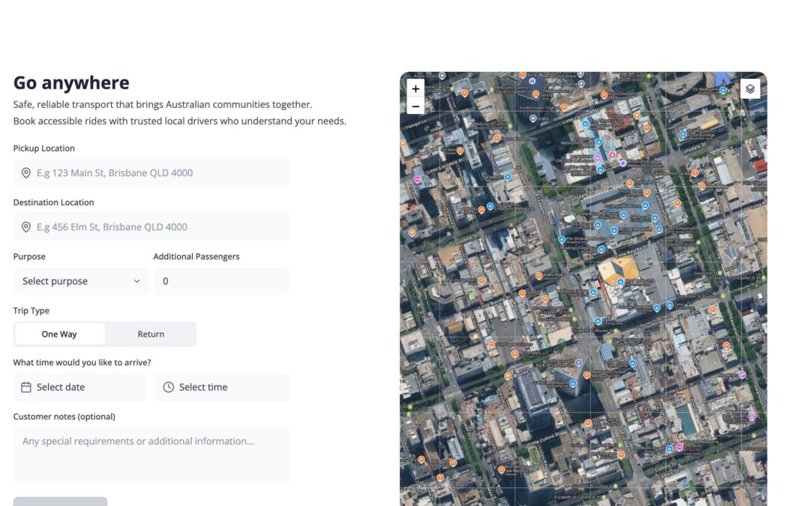Click the "Destination Location" label
The image size is (810, 506).
click(54, 202)
